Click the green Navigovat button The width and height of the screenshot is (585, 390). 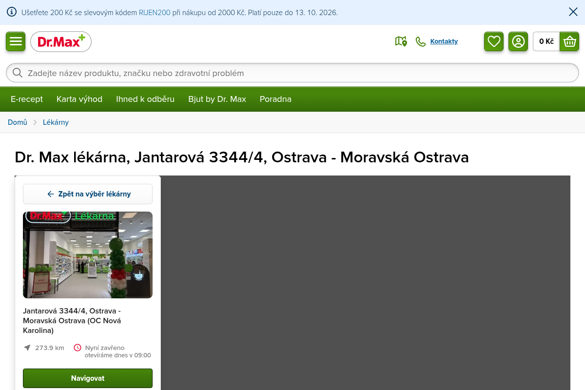[88, 378]
